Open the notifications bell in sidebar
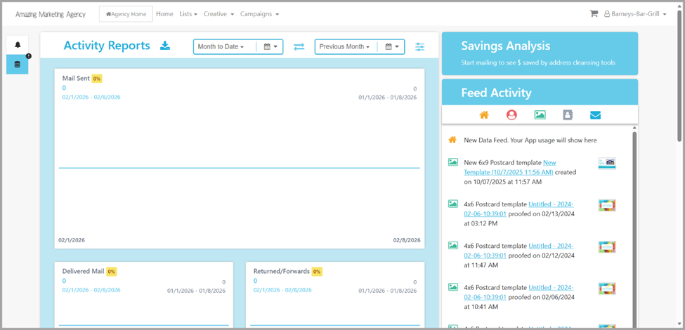 tap(18, 45)
